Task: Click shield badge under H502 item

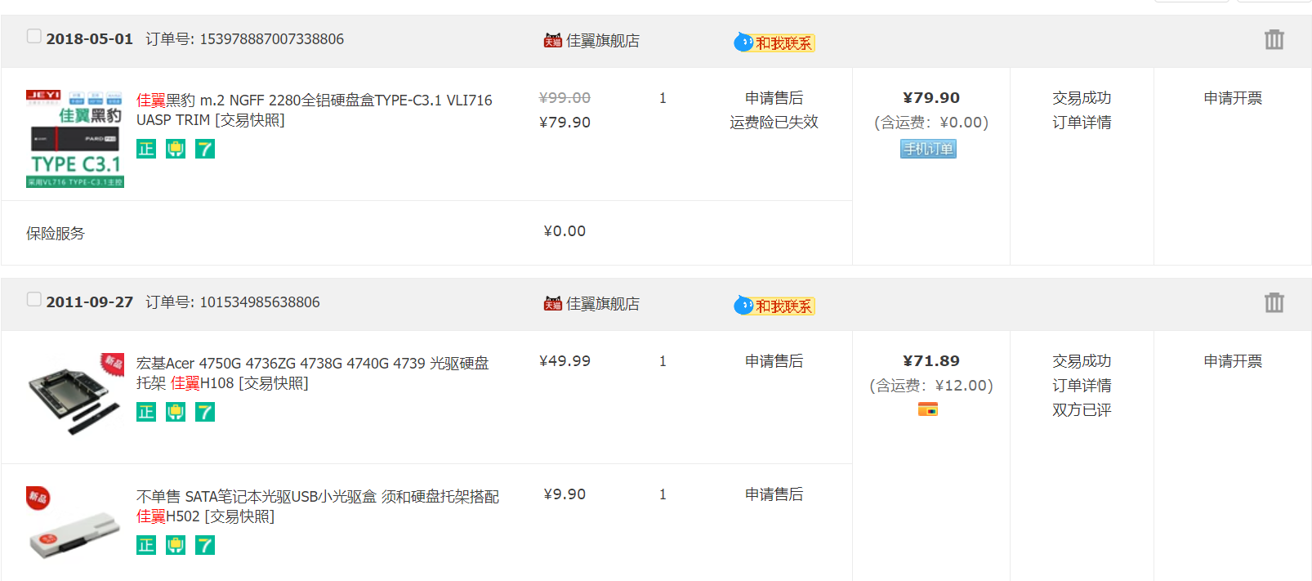Action: coord(176,545)
